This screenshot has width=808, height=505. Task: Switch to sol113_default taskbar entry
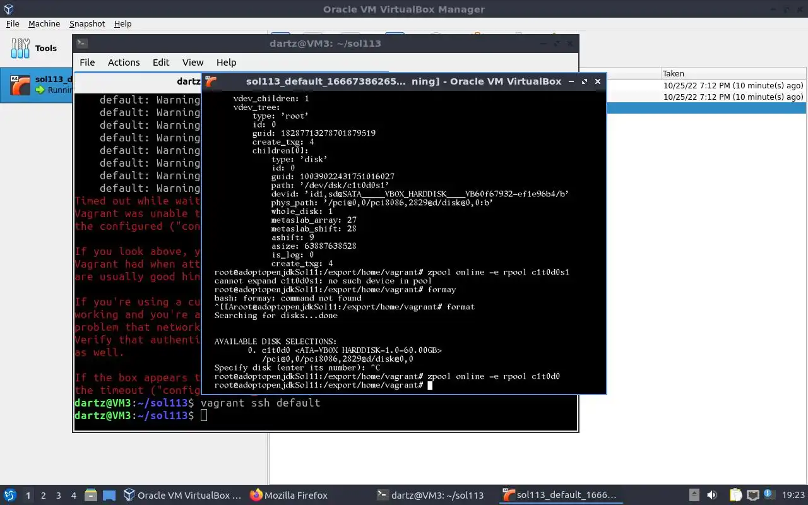[x=559, y=496]
